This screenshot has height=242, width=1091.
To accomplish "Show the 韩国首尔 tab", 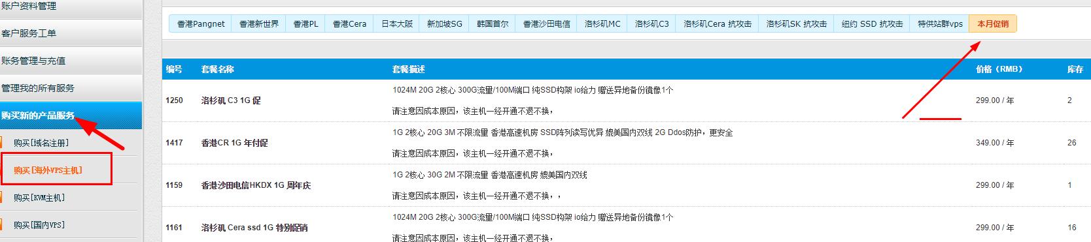I will coord(493,23).
